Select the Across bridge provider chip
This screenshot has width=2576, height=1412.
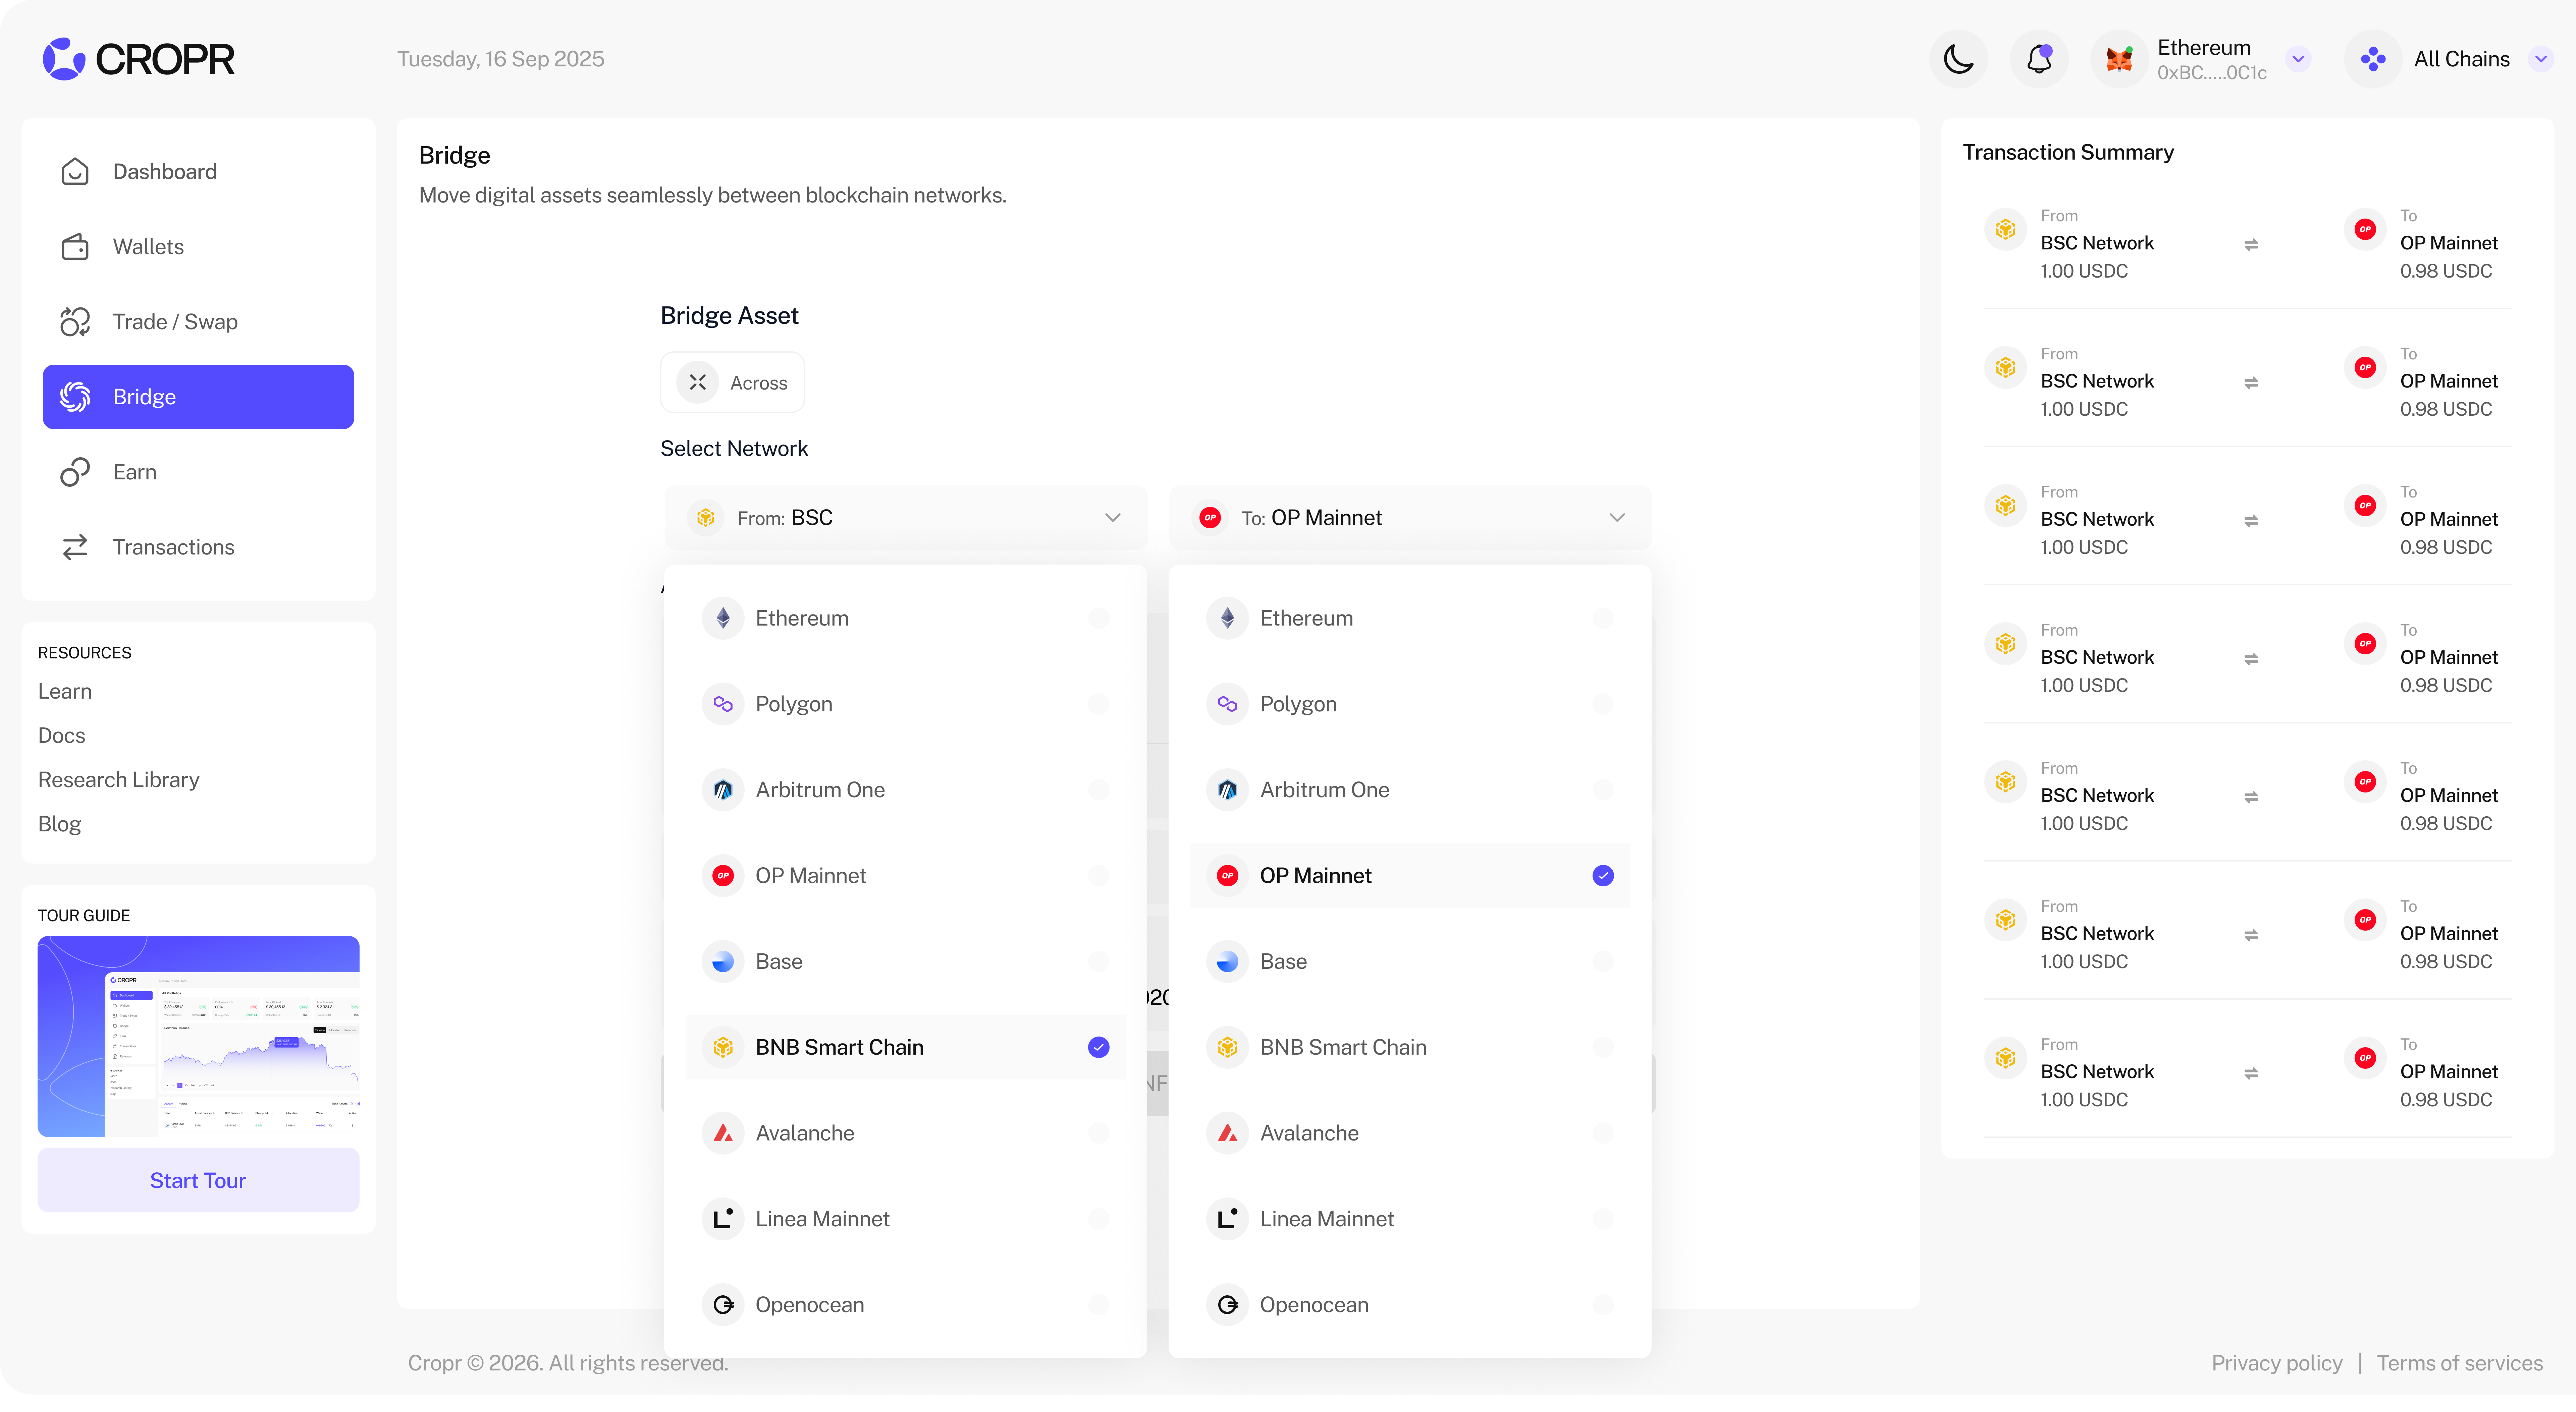(x=732, y=383)
